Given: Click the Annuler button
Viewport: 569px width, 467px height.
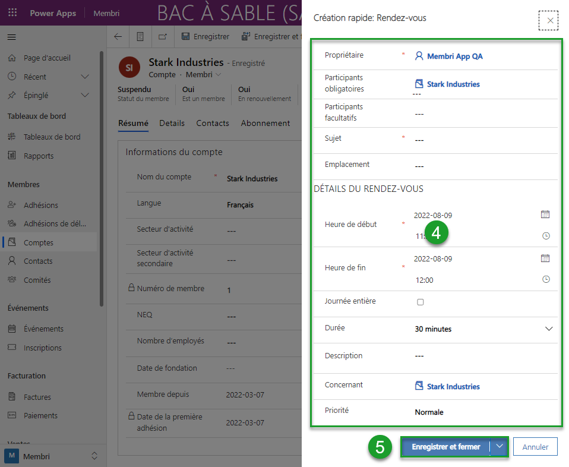Looking at the screenshot, I should pyautogui.click(x=535, y=447).
